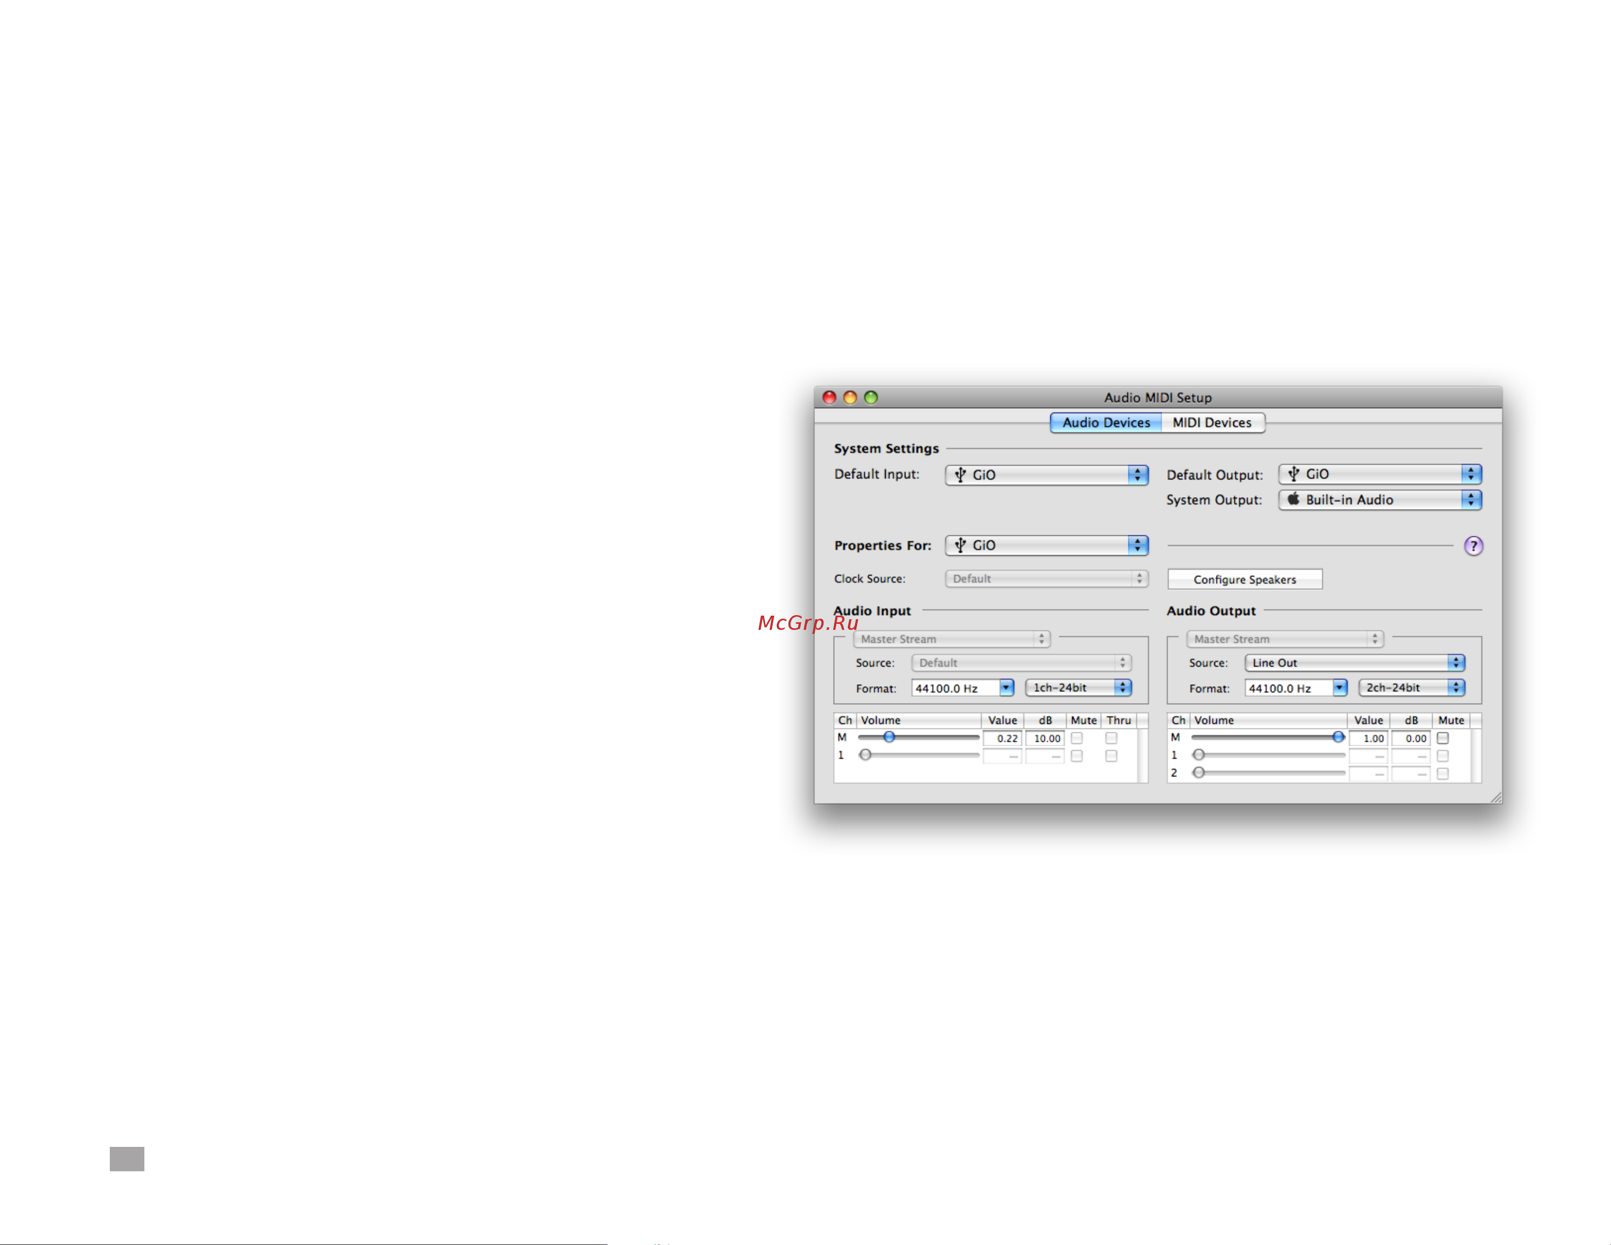1611x1245 pixels.
Task: Open the 1ch-24bit input format dropdown
Action: click(x=1078, y=688)
